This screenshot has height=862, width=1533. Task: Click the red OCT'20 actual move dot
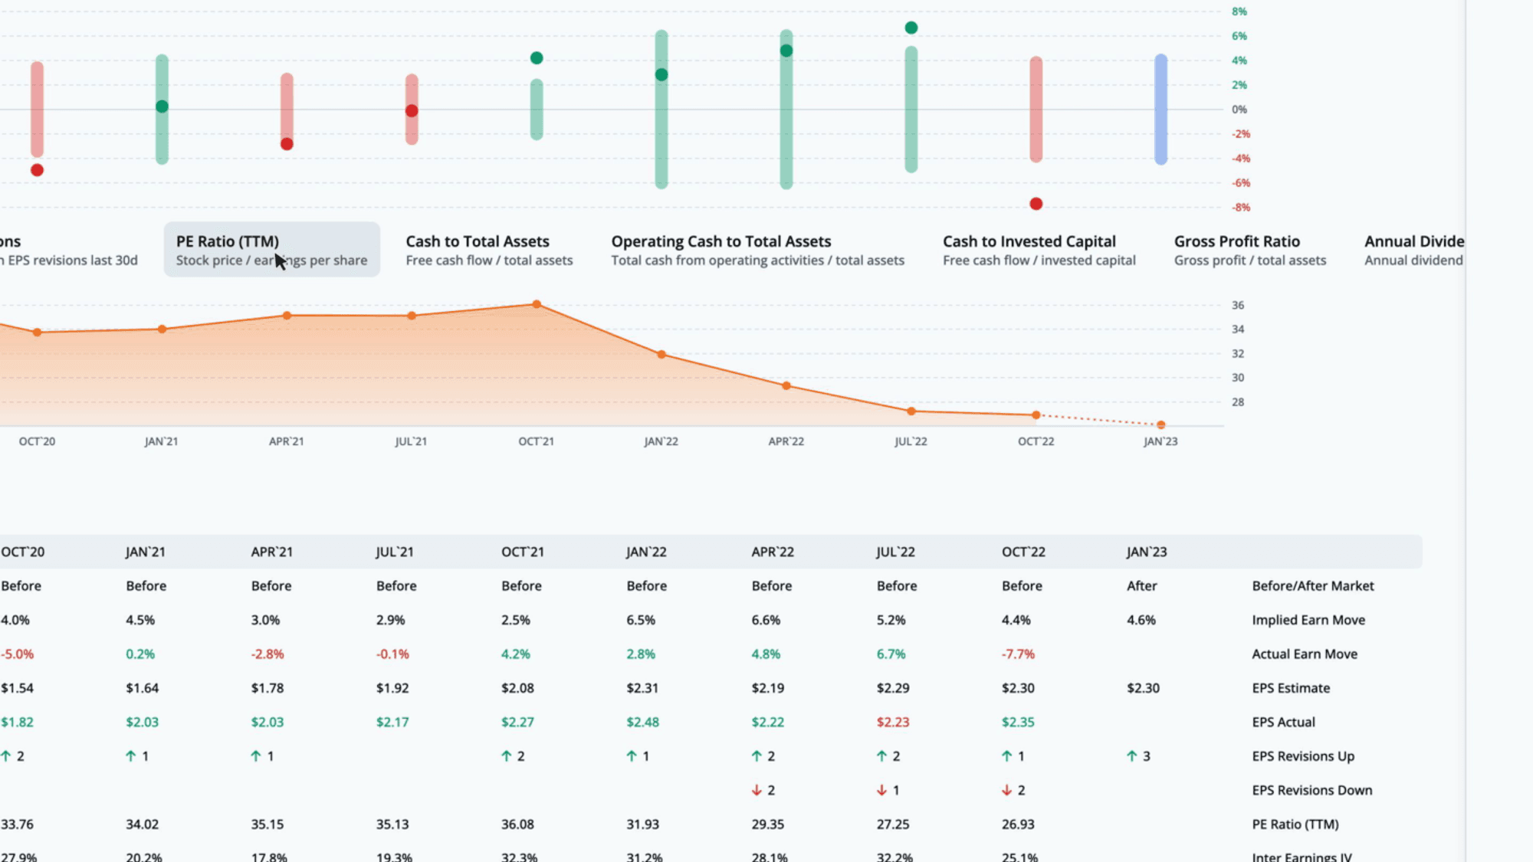tap(37, 170)
